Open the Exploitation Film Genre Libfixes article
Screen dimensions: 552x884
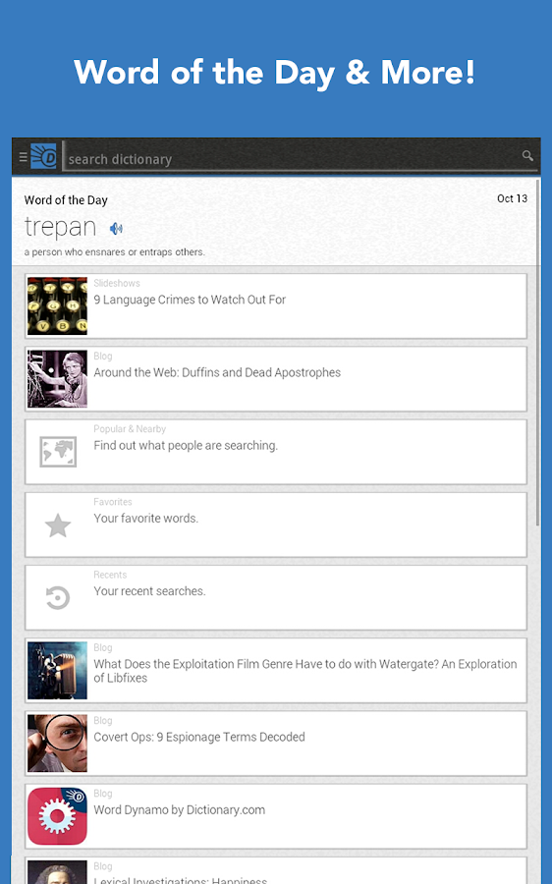[x=276, y=670]
